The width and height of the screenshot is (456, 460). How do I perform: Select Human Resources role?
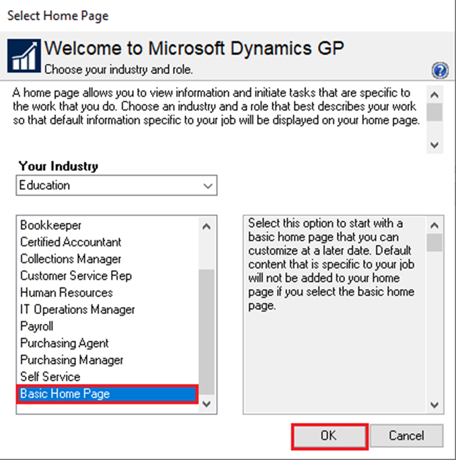click(108, 292)
